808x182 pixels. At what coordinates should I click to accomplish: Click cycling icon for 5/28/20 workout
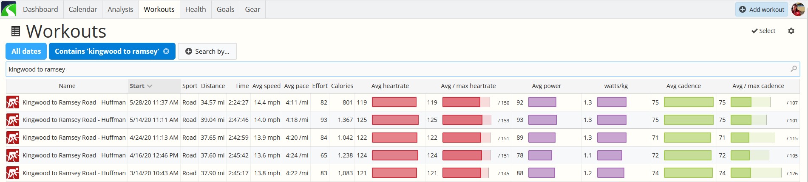[x=13, y=102]
